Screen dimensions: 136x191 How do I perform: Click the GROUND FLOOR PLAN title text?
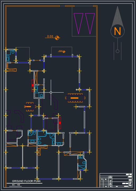[26, 181]
